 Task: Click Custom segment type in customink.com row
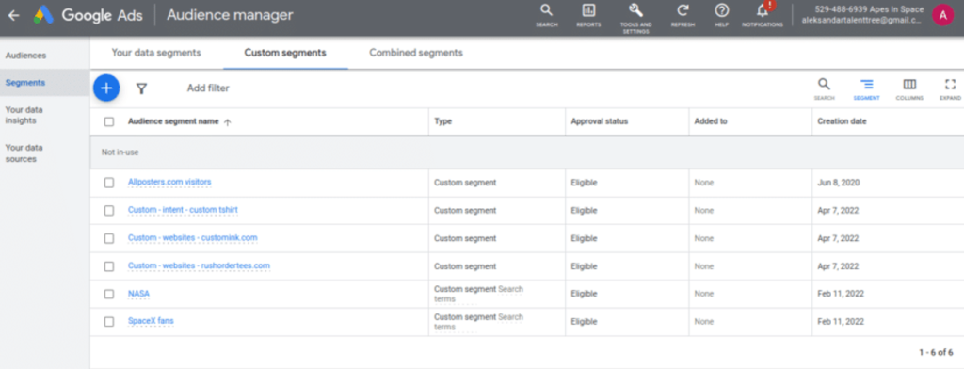point(465,238)
